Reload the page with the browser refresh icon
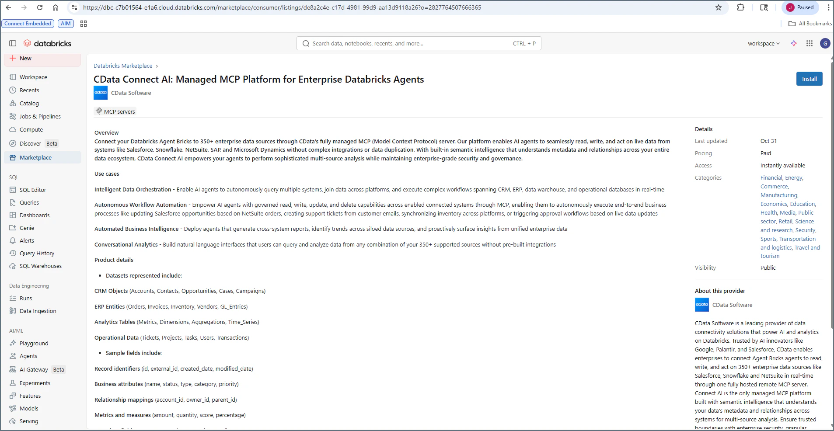 tap(40, 7)
